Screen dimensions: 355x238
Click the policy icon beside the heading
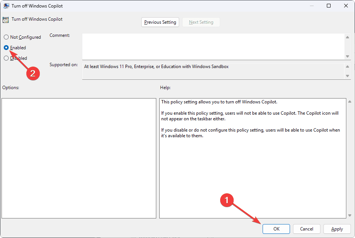(x=6, y=20)
